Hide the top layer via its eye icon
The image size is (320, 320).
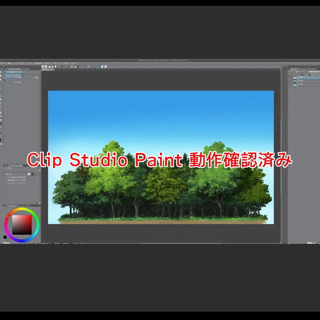pos(289,78)
